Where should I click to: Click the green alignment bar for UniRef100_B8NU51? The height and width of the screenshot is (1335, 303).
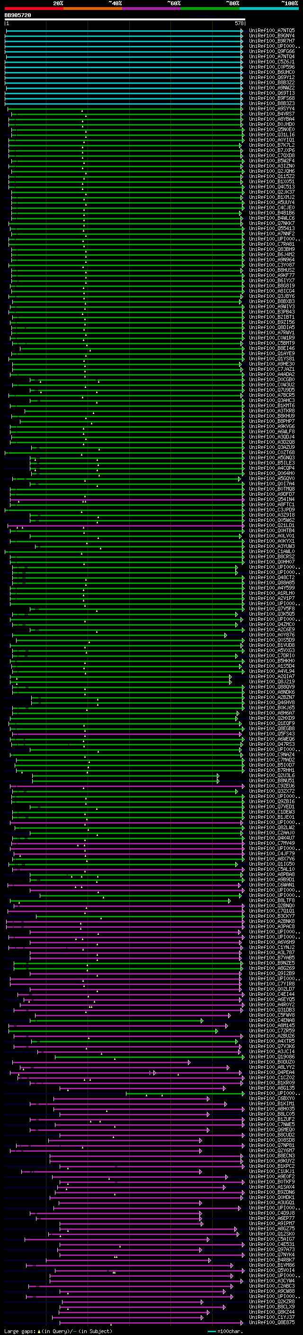coord(125,780)
